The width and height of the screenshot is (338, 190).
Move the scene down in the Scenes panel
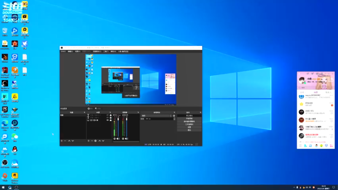[73, 141]
